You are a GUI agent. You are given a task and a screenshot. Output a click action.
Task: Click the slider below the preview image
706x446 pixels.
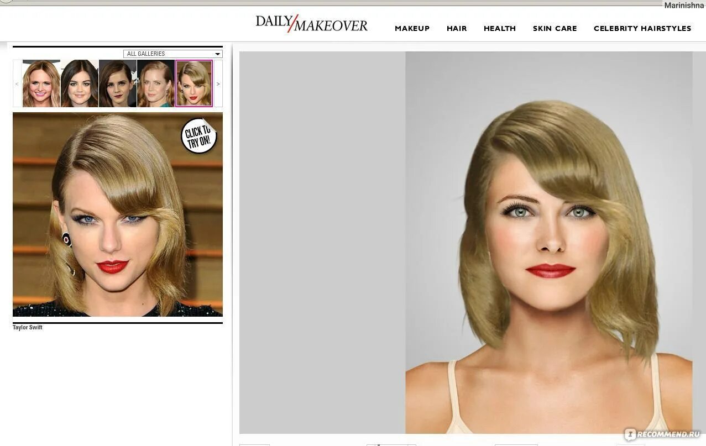[391, 444]
